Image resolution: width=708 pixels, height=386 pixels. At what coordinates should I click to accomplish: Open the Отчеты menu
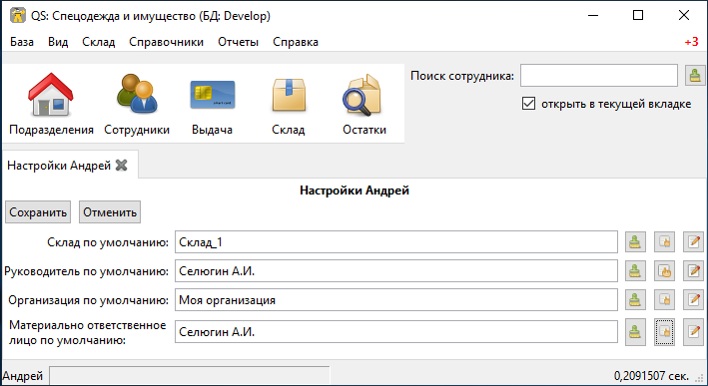coord(238,42)
